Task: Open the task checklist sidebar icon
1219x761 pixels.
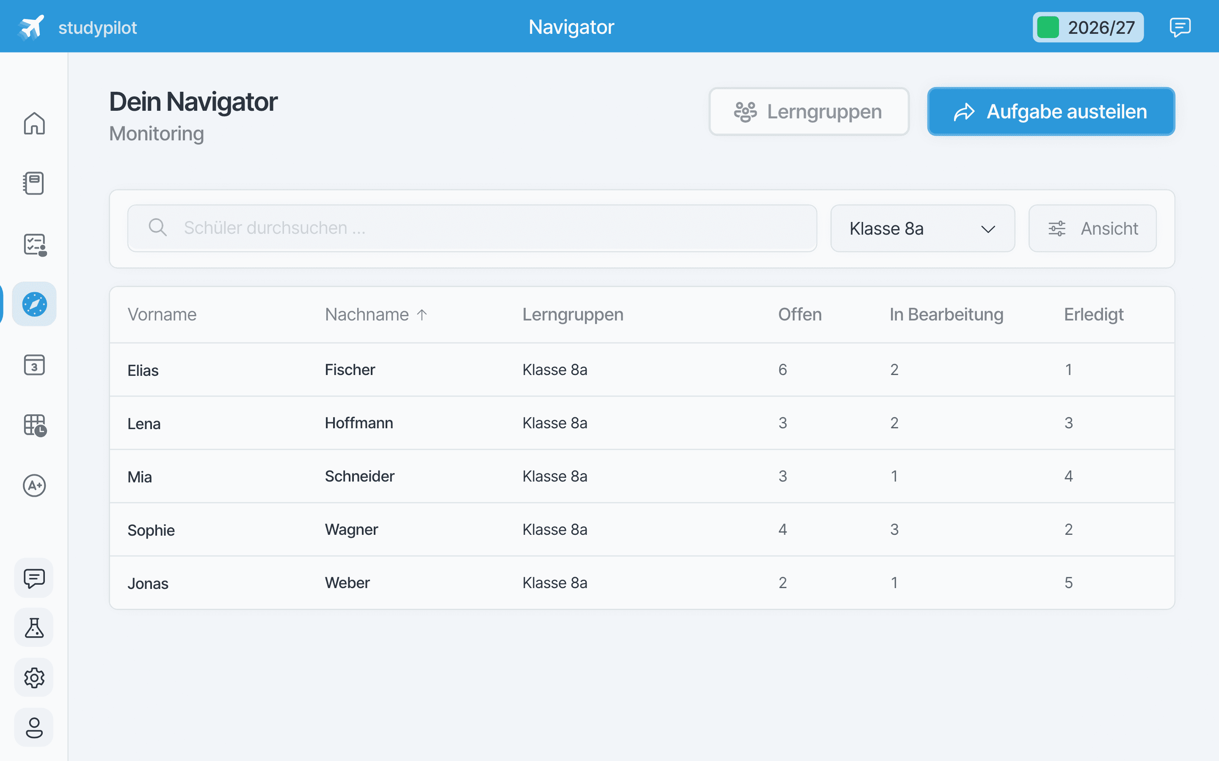Action: 35,245
